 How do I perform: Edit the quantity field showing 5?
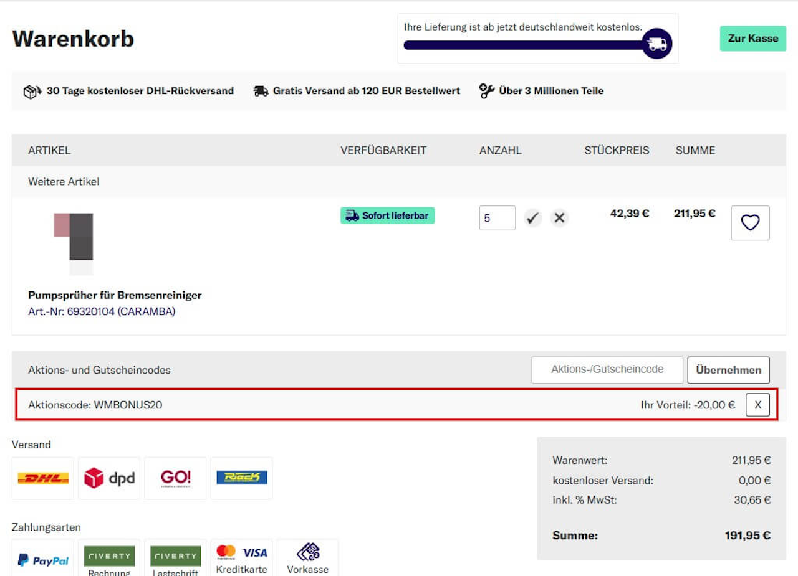(x=498, y=218)
